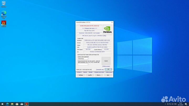Open File Explorer from the taskbar
The image size is (189, 106).
click(12, 104)
